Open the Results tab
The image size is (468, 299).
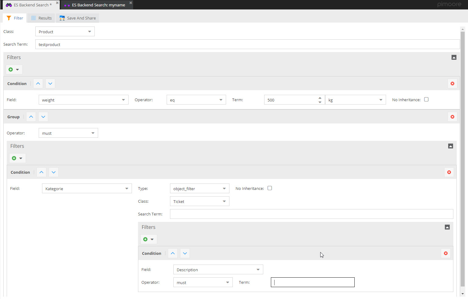pos(41,18)
